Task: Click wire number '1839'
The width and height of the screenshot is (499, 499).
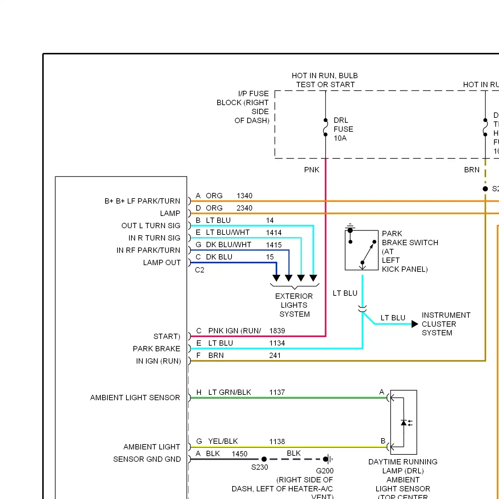Action: [277, 331]
